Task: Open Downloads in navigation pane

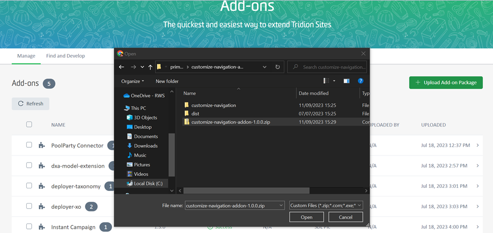Action: click(x=142, y=146)
